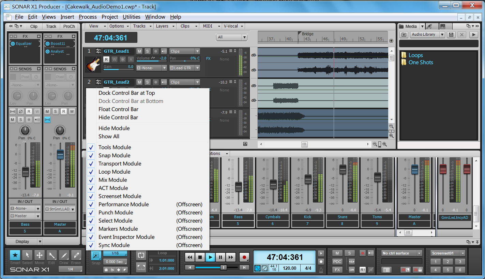This screenshot has height=279, width=485.
Task: Click the Boost11 effect in FX bin
Action: coord(58,43)
